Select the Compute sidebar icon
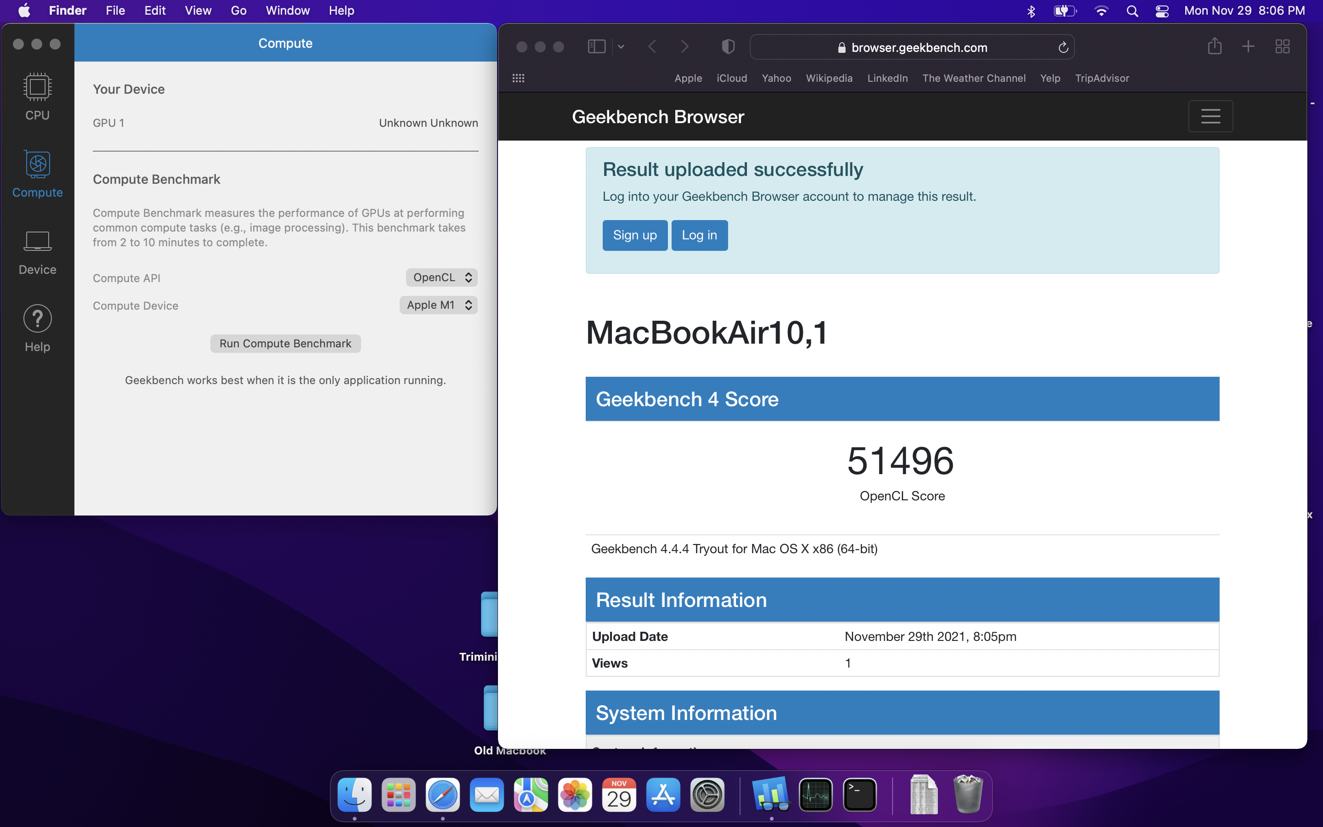 click(37, 174)
